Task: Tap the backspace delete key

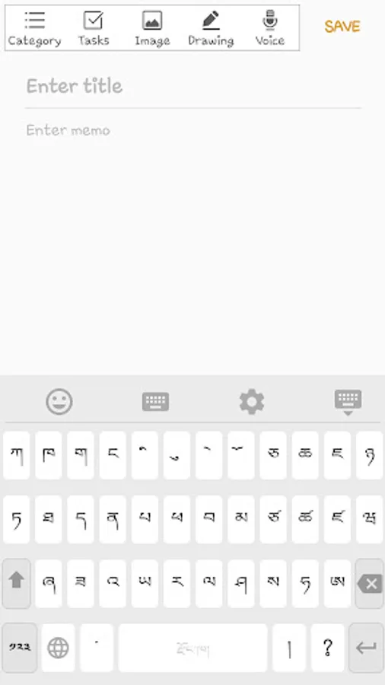Action: (x=369, y=583)
